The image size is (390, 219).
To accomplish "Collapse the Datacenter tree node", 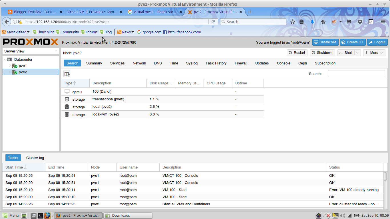I will pyautogui.click(x=5, y=60).
